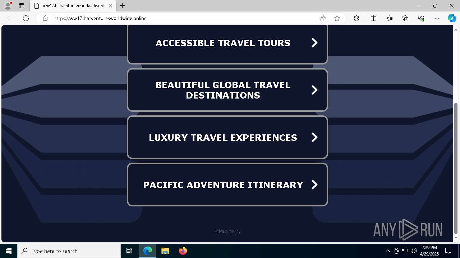Open the notification center icon
Viewport: 460px width, 258px height.
pos(448,251)
